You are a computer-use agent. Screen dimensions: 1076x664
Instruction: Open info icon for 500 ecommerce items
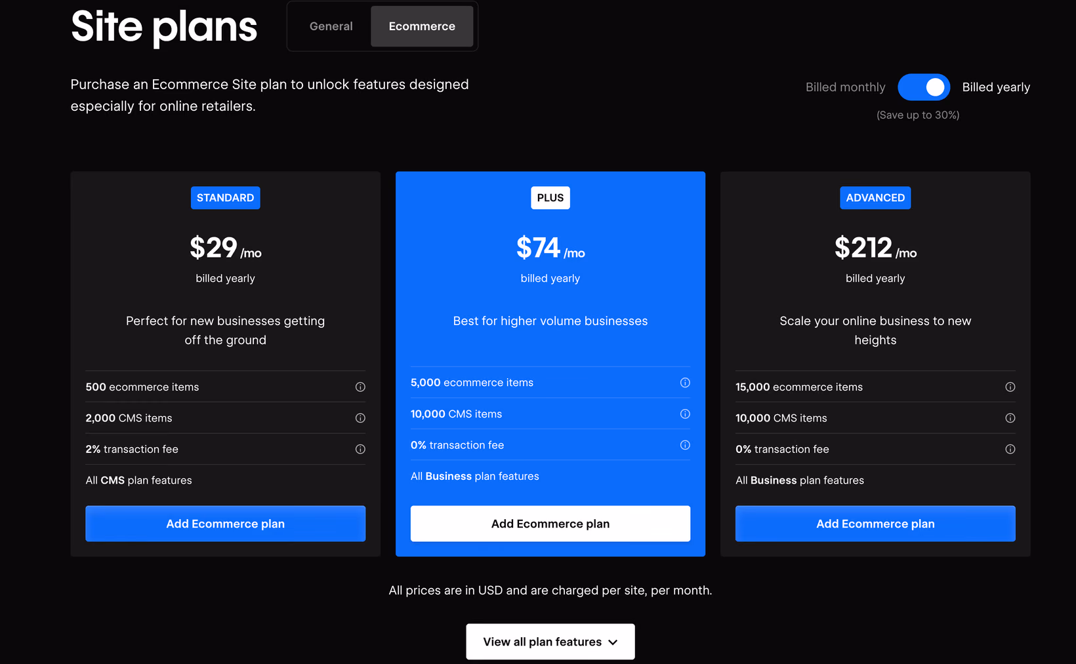point(360,387)
